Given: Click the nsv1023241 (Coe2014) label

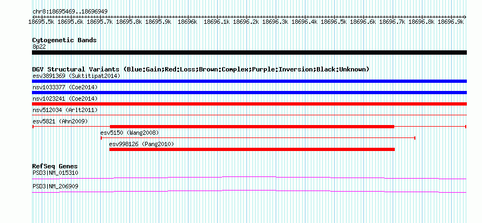Looking at the screenshot, I should [65, 99].
